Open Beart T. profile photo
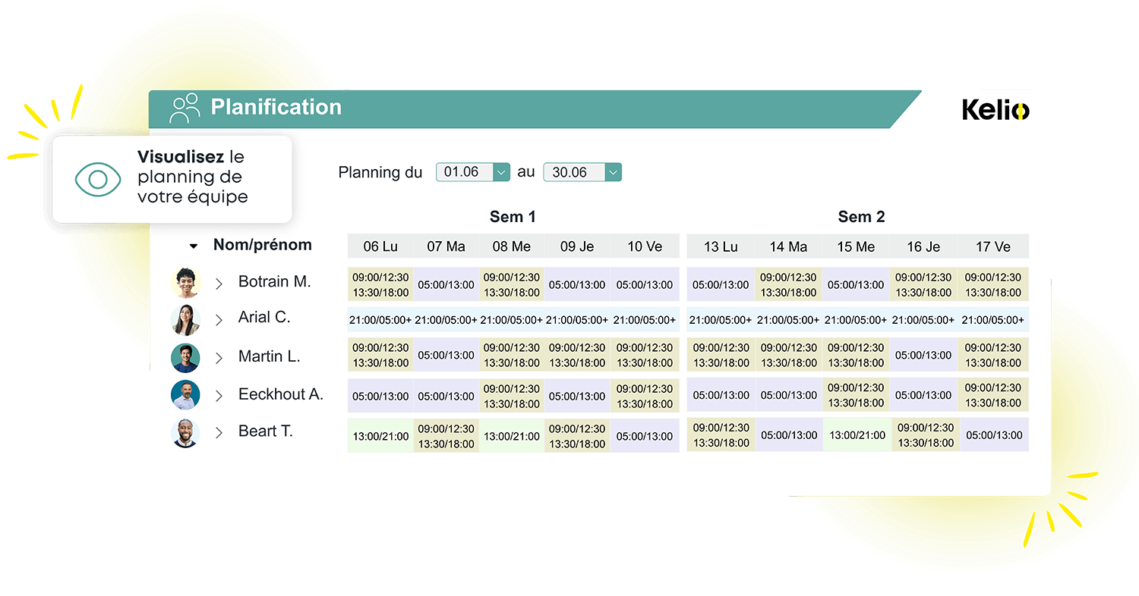Viewport: 1139px width, 596px height. pyautogui.click(x=185, y=433)
